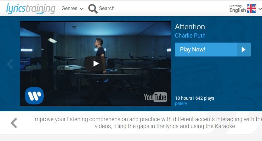Open the Attention song title

(190, 27)
